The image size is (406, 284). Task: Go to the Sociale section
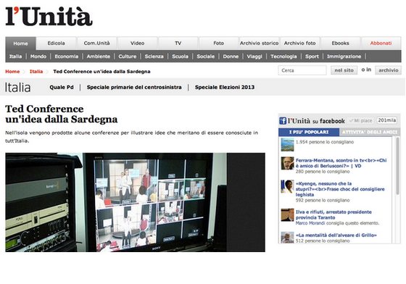click(206, 57)
